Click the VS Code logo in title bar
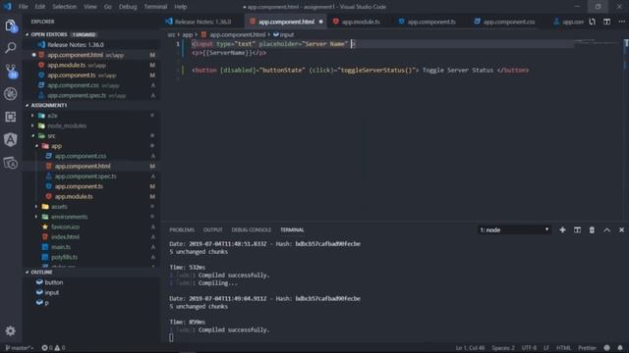This screenshot has width=629, height=353. (8, 7)
